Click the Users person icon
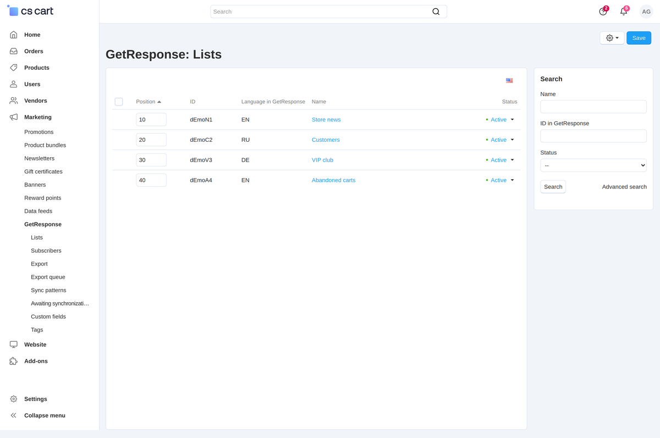The height and width of the screenshot is (438, 660). click(14, 84)
